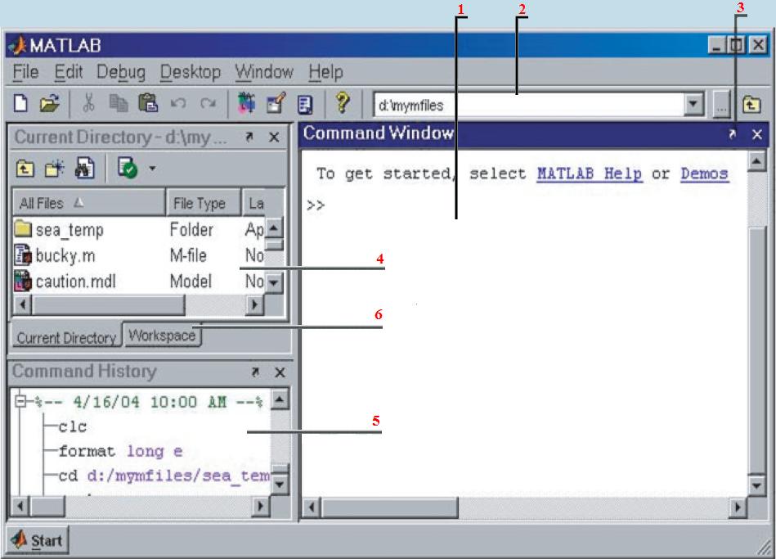Screen dimensions: 776x559
Task: Click the Cut scissors icon
Action: click(x=88, y=103)
